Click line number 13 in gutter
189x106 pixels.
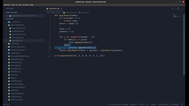click(50, 48)
